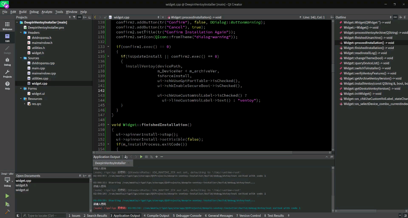The width and height of the screenshot is (408, 218).
Task: Close the Outline side panel
Action: pos(405,17)
